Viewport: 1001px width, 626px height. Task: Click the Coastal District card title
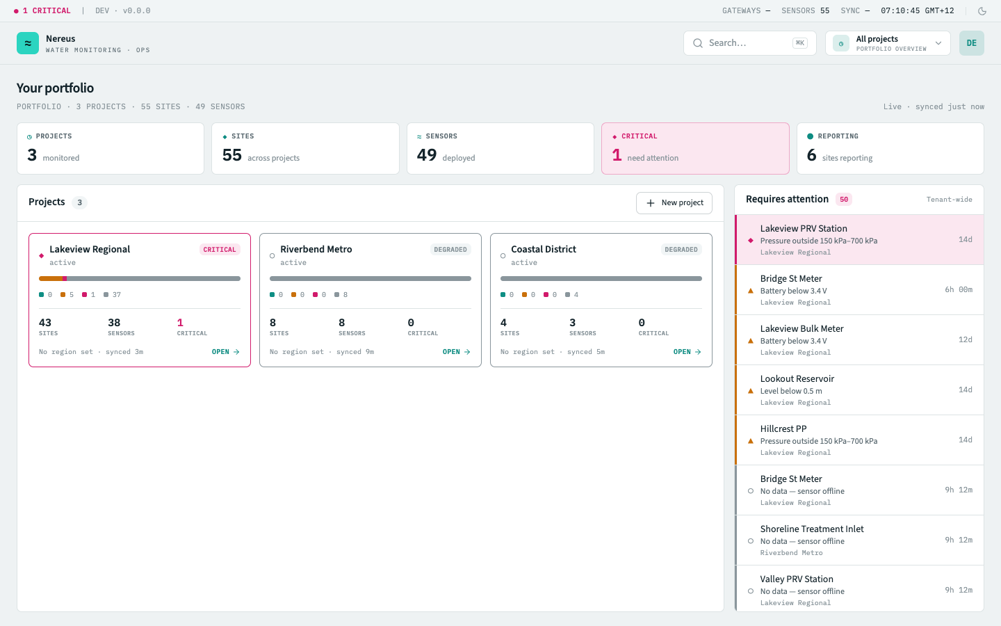tap(544, 250)
